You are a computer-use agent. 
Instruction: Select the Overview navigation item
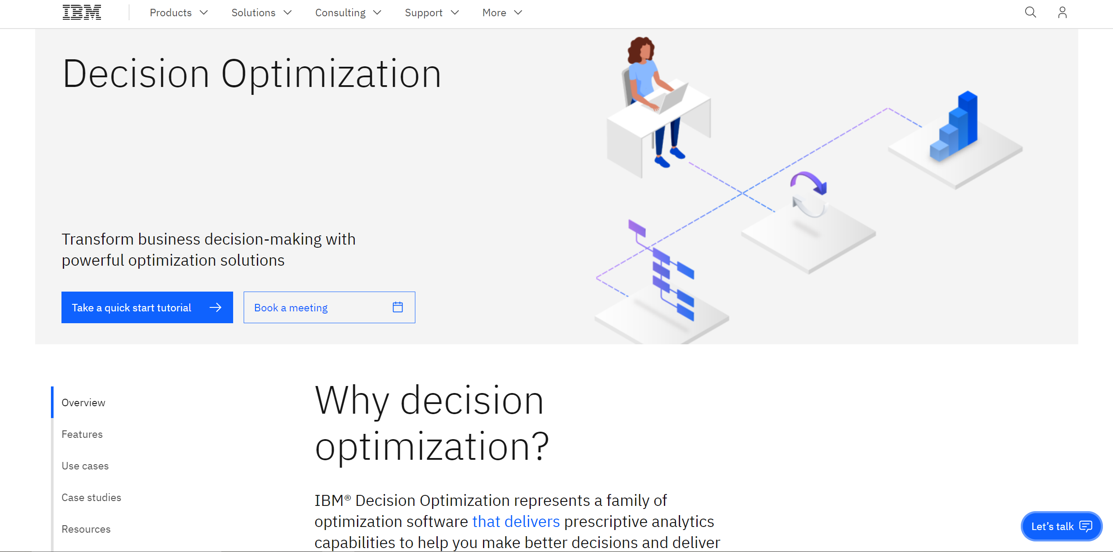click(83, 402)
